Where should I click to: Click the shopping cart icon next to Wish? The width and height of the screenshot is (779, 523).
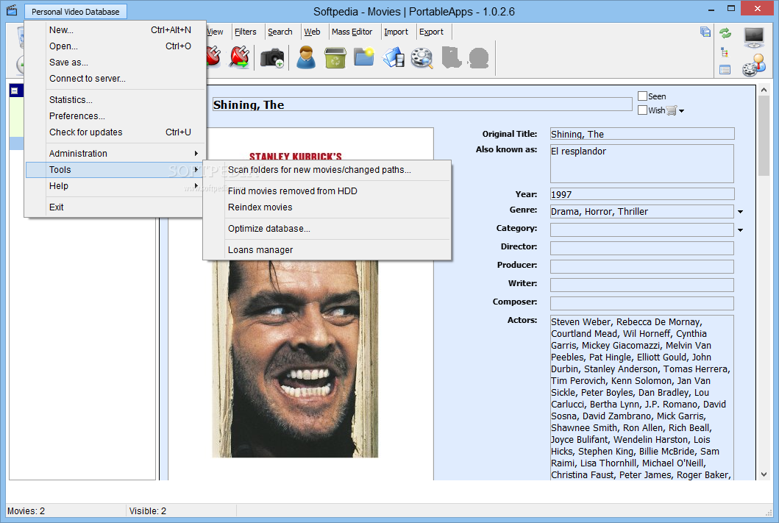pos(671,110)
